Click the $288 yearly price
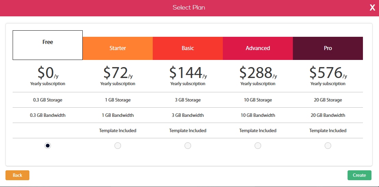 click(x=258, y=73)
